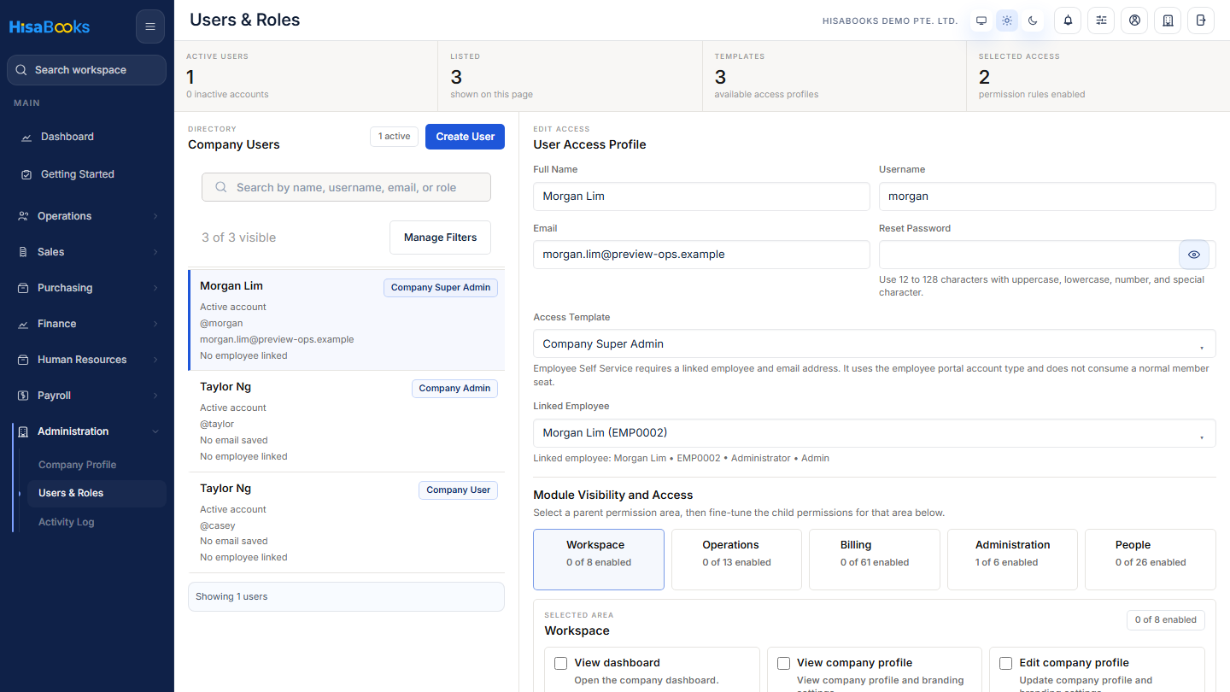Click the Administration building icon in sidebar

pos(23,431)
